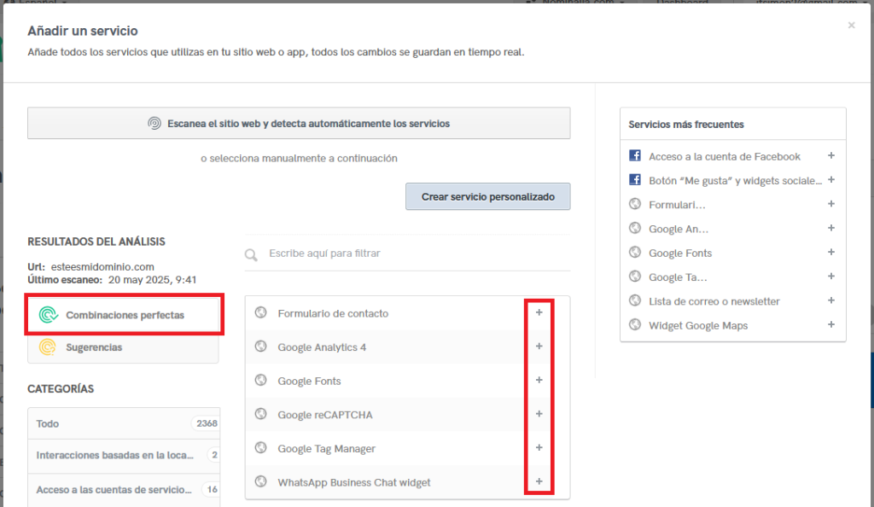Choose Interacciones basadas en la loca... category
This screenshot has height=507, width=874.
124,455
